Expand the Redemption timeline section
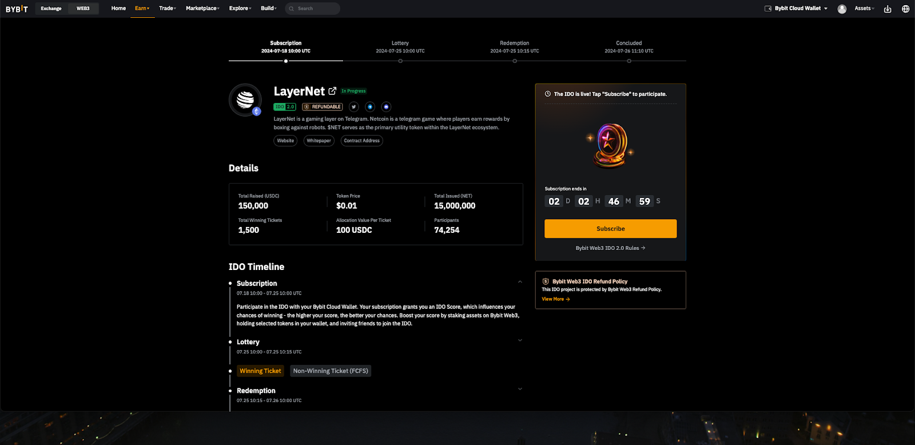The height and width of the screenshot is (445, 915). [520, 389]
